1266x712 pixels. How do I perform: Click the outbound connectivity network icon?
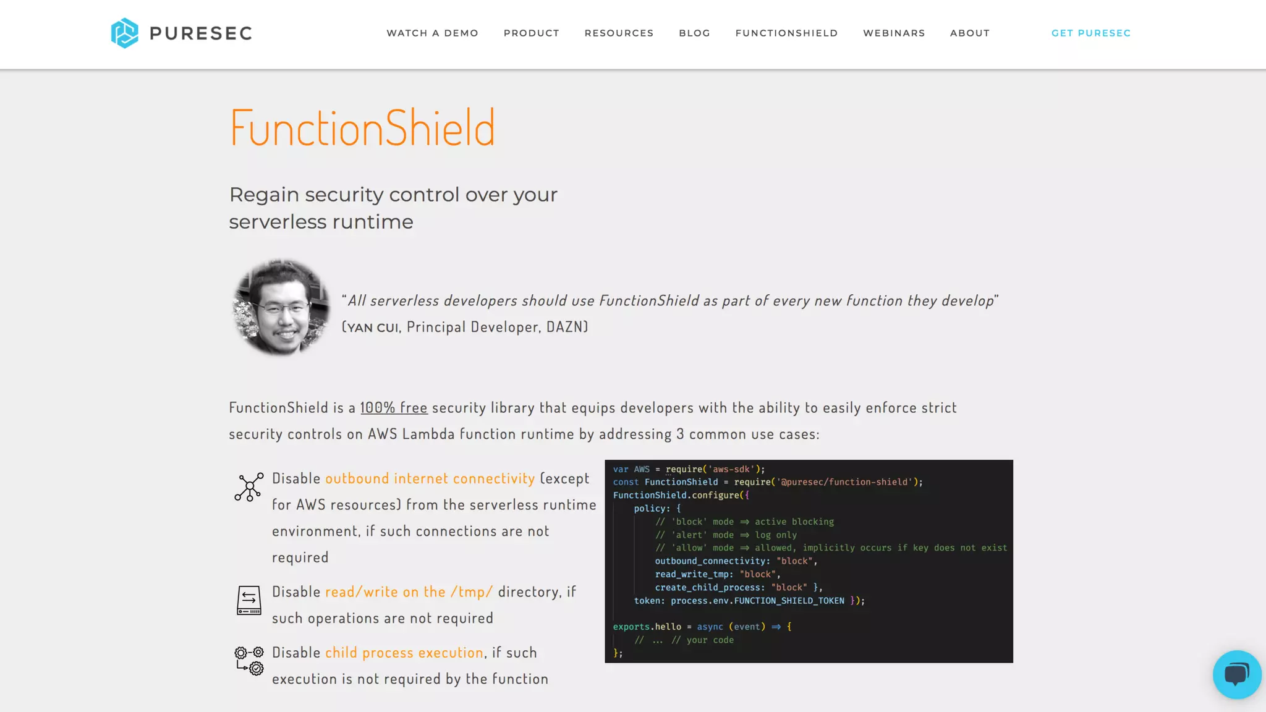tap(249, 487)
